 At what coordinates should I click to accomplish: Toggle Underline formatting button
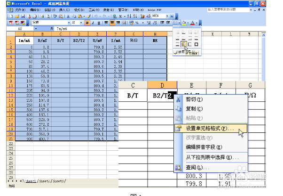(99, 23)
